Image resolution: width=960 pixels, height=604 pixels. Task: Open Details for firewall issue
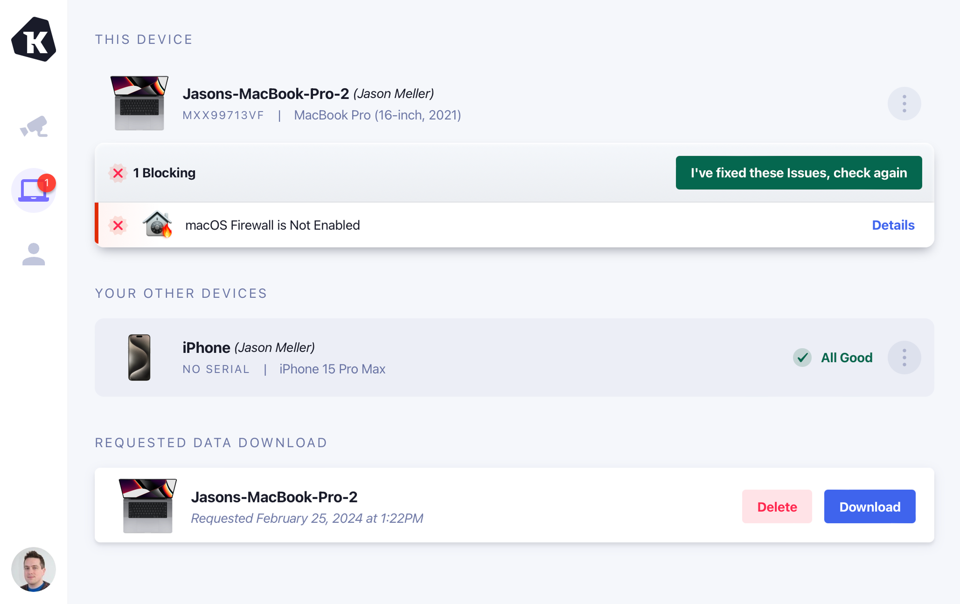pyautogui.click(x=893, y=225)
